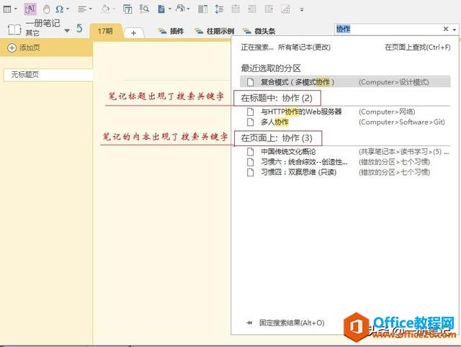
Task: Clear the search box with X
Action: pyautogui.click(x=444, y=29)
